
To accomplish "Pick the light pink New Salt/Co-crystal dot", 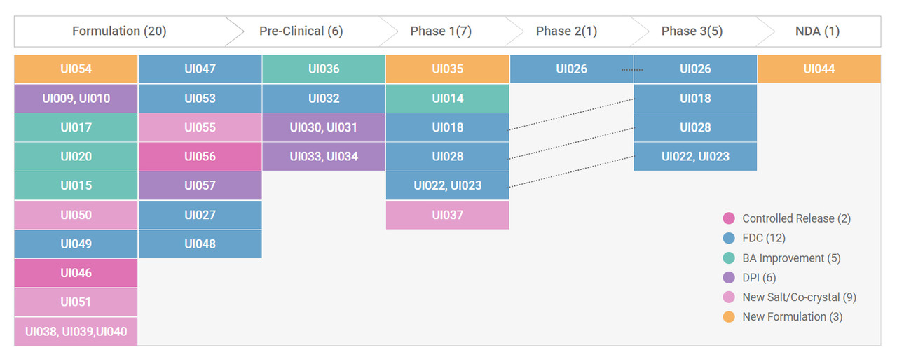I will 729,297.
